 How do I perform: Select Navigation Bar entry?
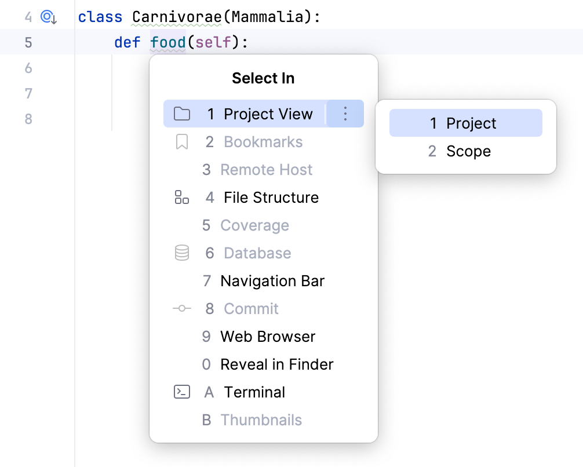(272, 281)
